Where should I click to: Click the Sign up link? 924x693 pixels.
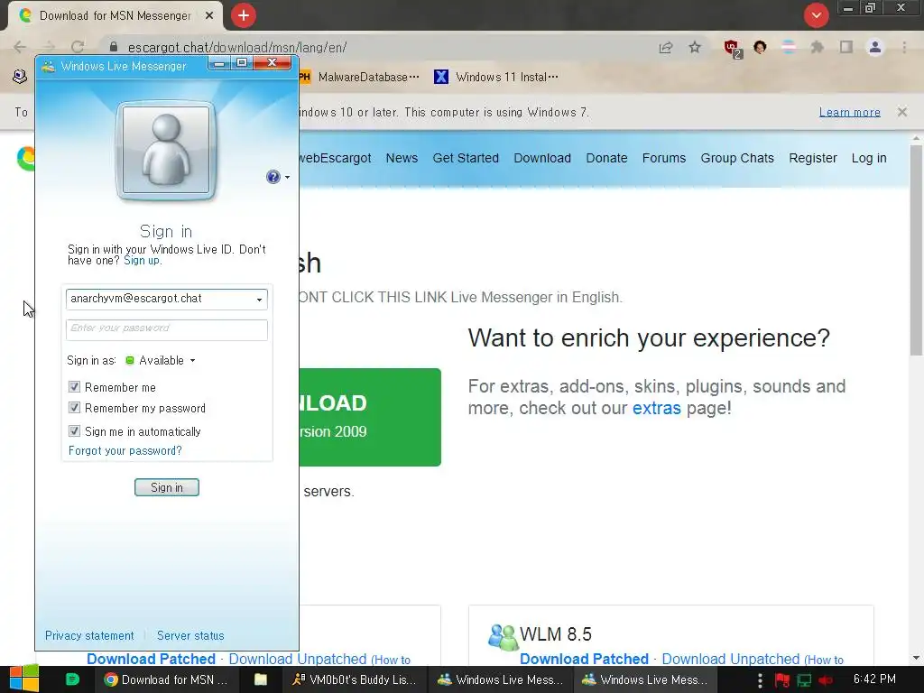[x=142, y=261]
